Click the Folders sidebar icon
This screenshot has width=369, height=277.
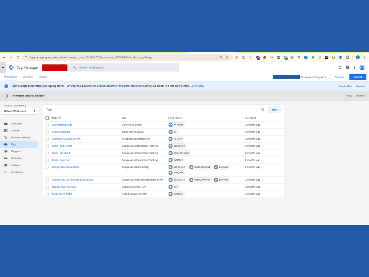pyautogui.click(x=6, y=165)
